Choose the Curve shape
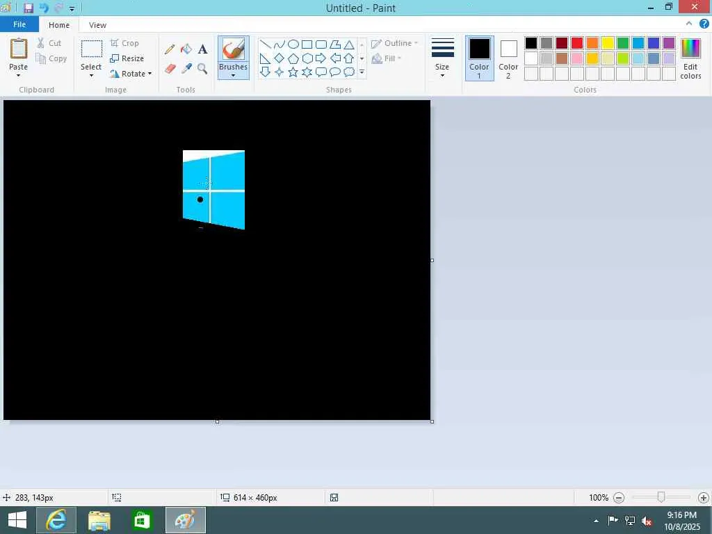712x534 pixels. (280, 44)
